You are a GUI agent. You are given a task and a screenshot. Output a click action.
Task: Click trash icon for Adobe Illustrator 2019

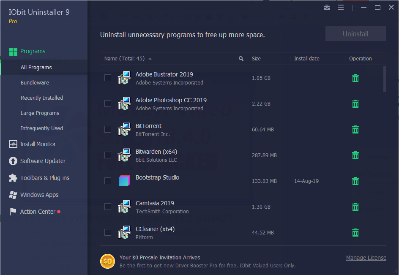(x=355, y=78)
